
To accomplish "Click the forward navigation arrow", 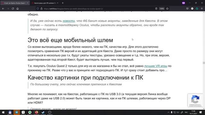I will (x=8, y=9).
